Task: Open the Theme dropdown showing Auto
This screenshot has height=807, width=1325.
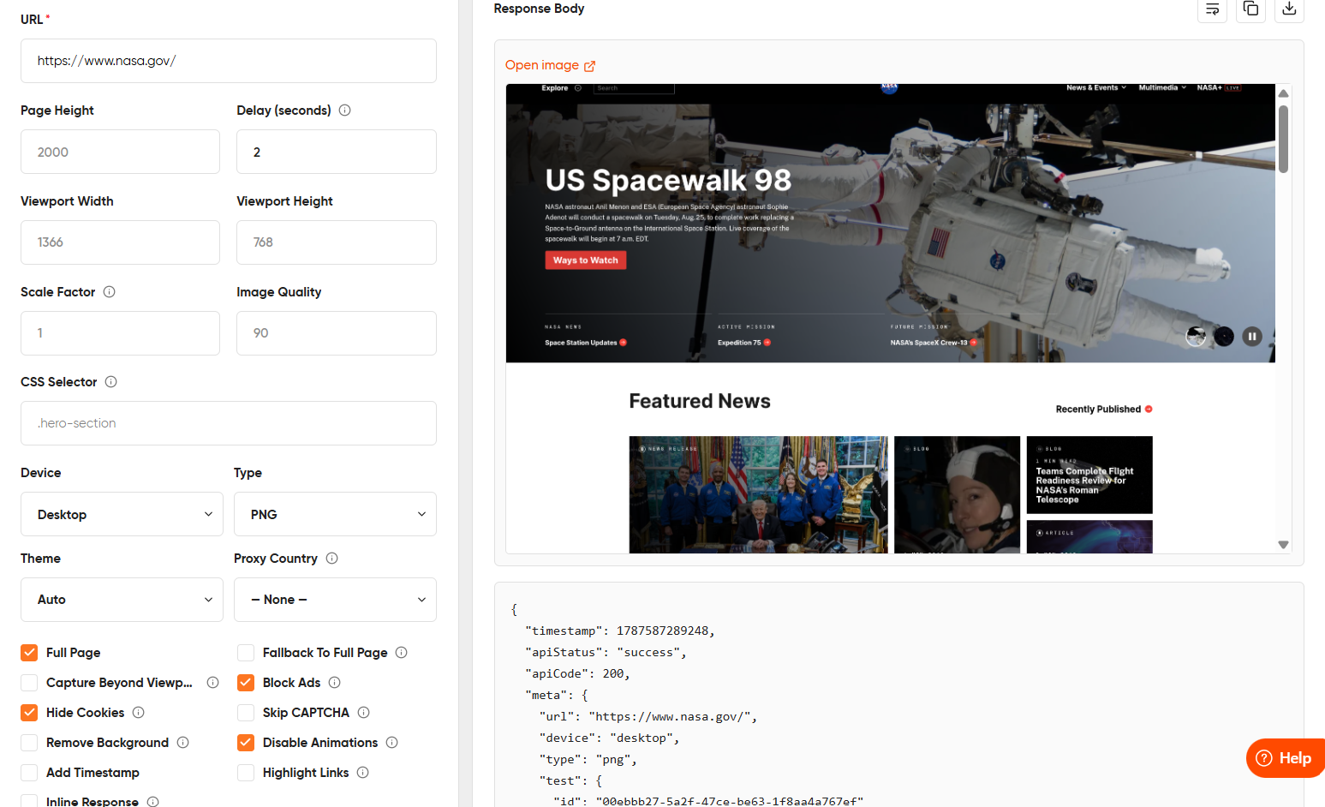Action: [x=122, y=600]
